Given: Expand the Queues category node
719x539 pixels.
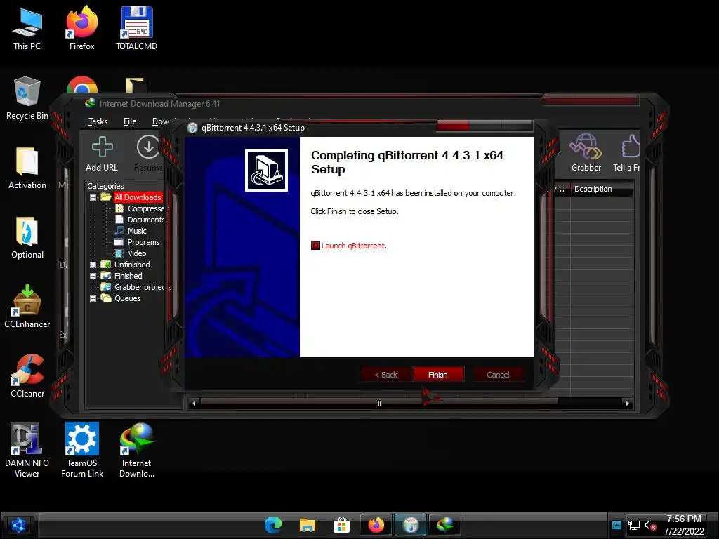Looking at the screenshot, I should tap(93, 298).
